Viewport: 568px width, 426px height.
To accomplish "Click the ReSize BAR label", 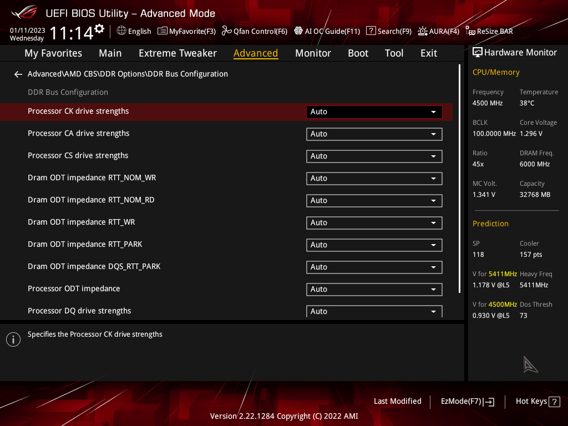I will (x=495, y=31).
